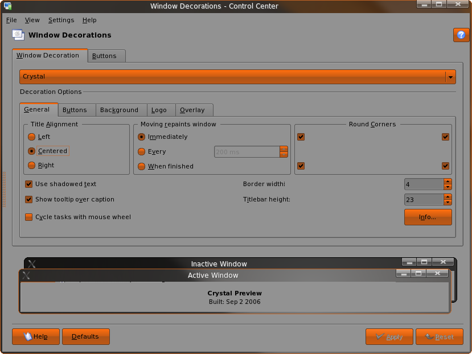Click the 200 ms interval field

click(247, 152)
